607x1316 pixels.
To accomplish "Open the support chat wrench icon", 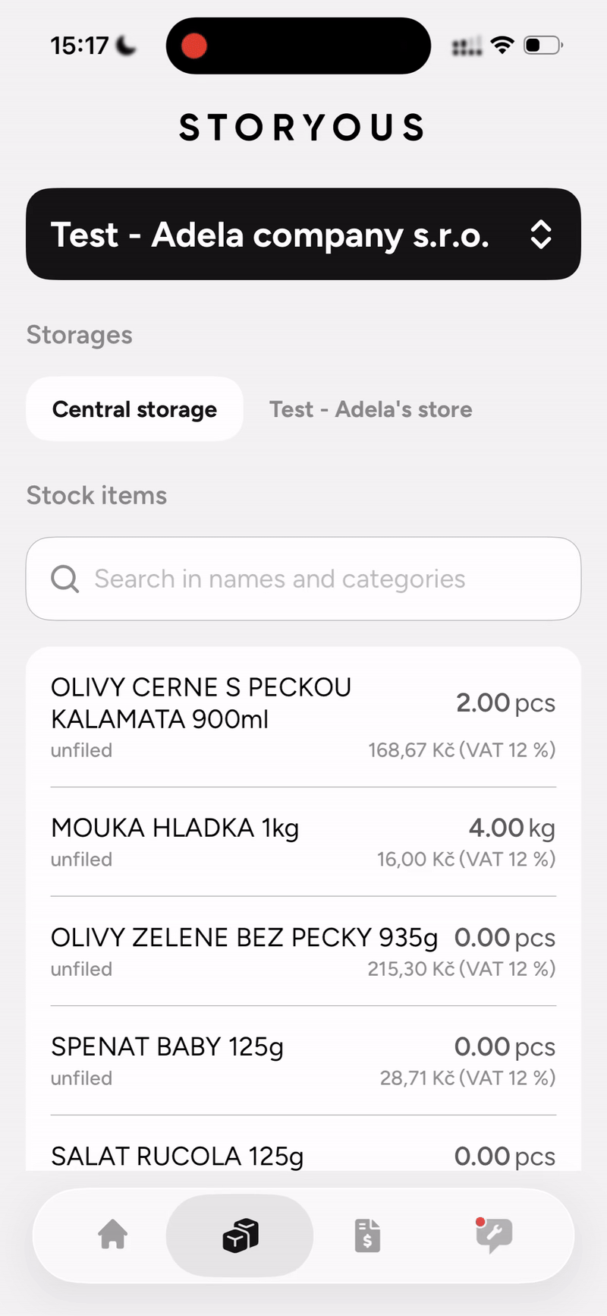I will pos(493,1236).
